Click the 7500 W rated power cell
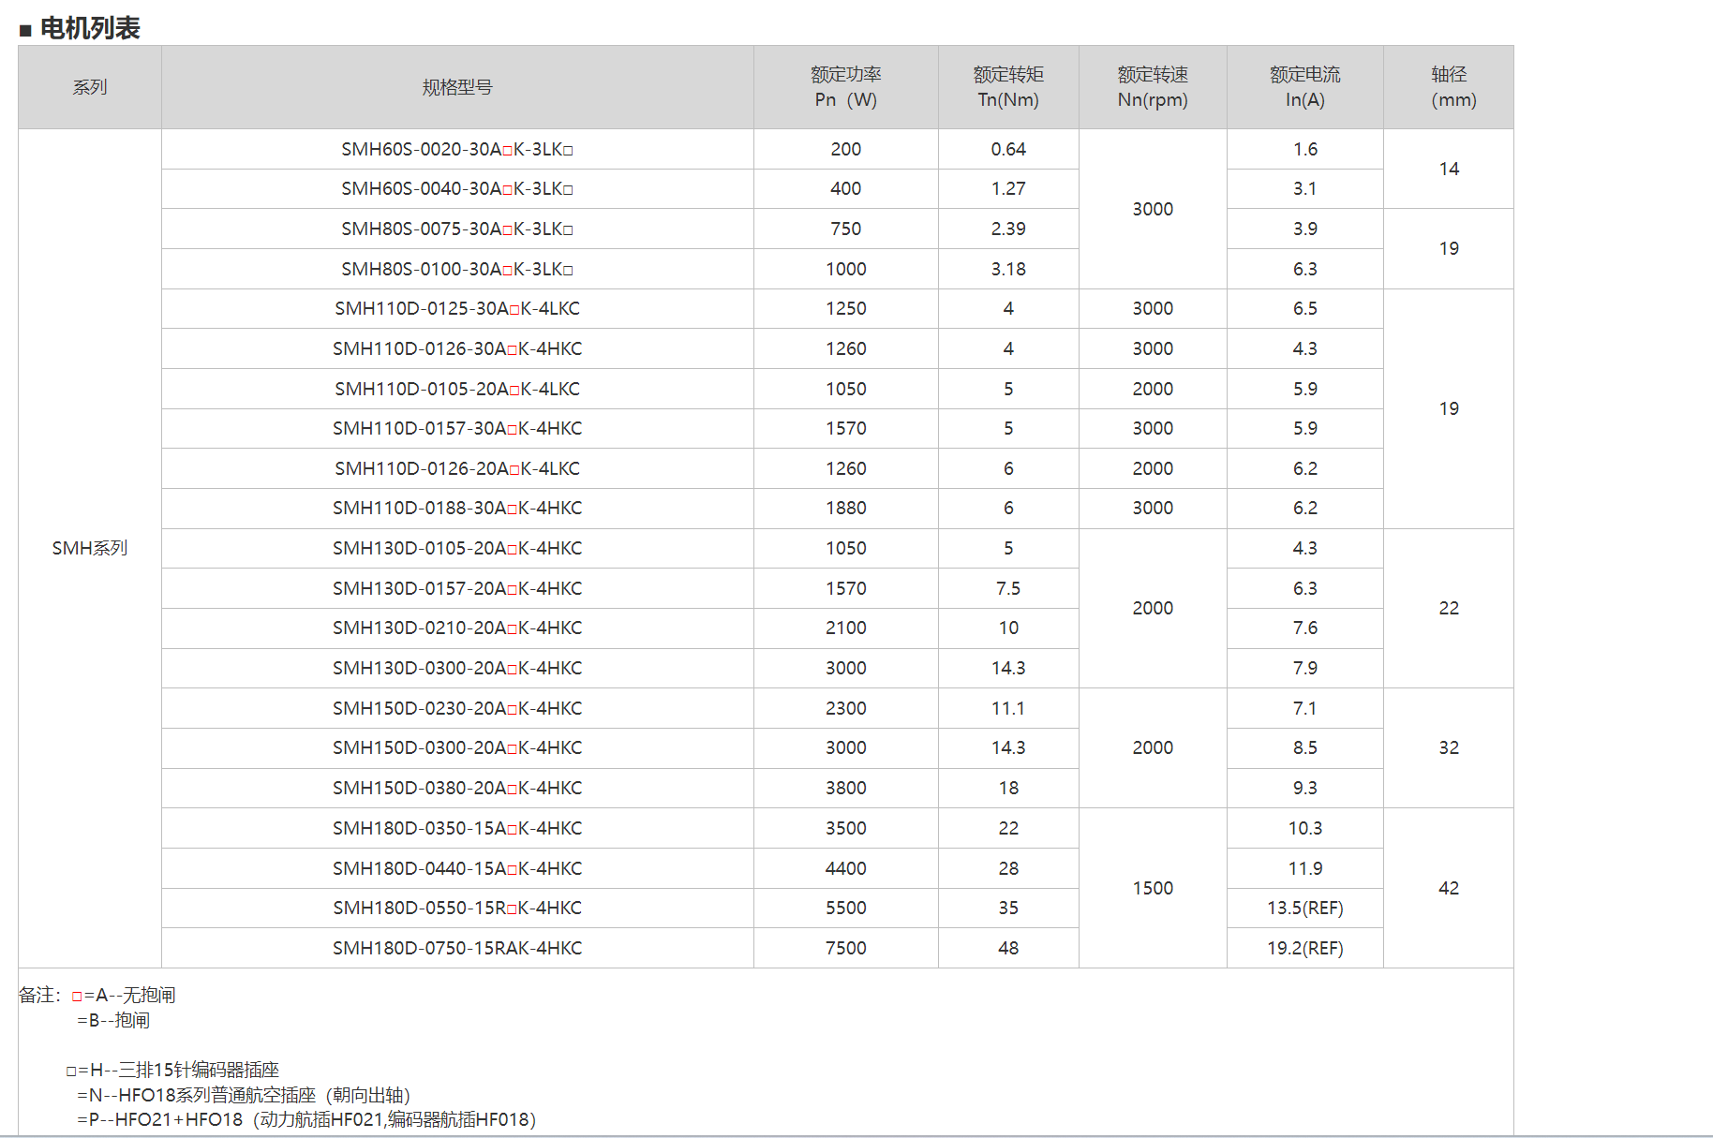The height and width of the screenshot is (1138, 1713). (x=845, y=948)
